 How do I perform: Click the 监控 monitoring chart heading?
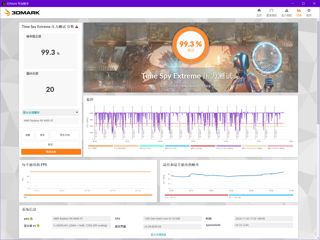click(90, 100)
